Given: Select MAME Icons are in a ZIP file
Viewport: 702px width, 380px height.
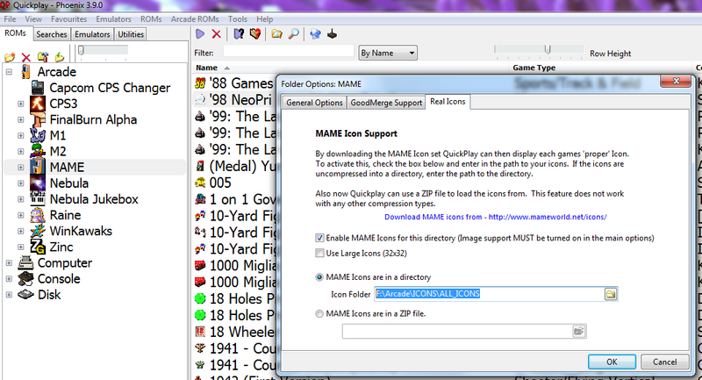Looking at the screenshot, I should (x=319, y=314).
